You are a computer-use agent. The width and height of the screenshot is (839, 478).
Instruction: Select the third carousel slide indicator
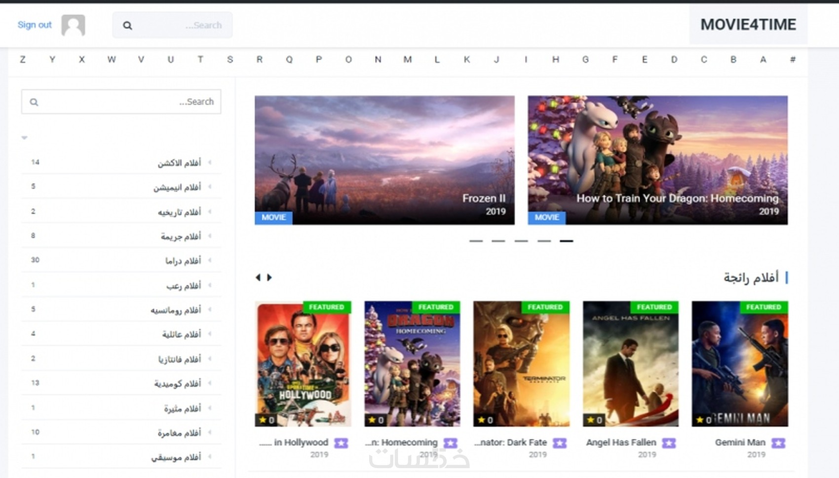(x=521, y=241)
